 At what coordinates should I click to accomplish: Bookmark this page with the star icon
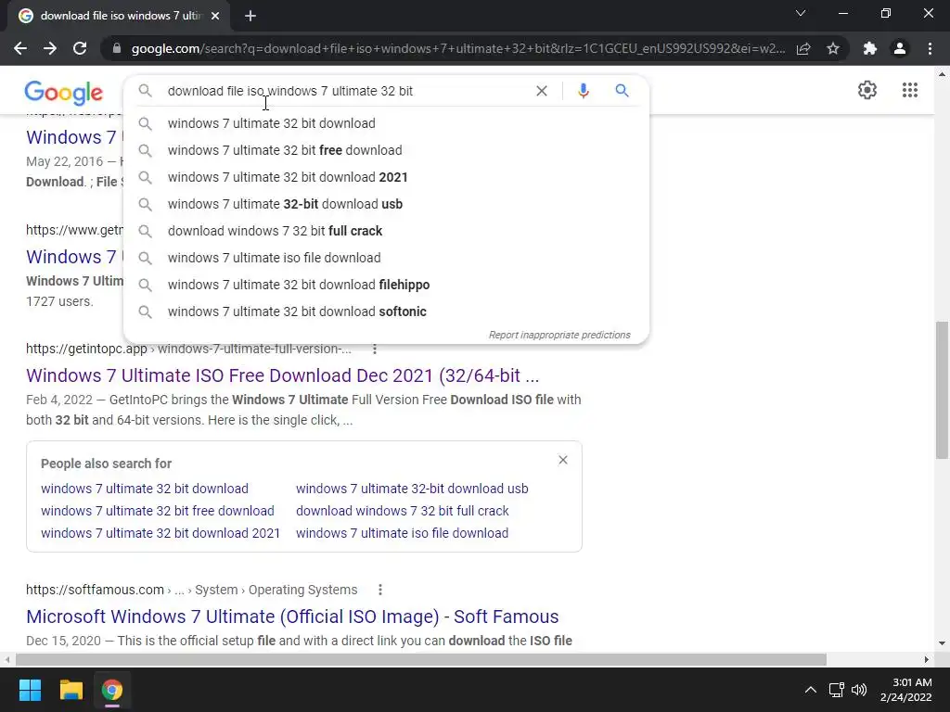pyautogui.click(x=833, y=48)
